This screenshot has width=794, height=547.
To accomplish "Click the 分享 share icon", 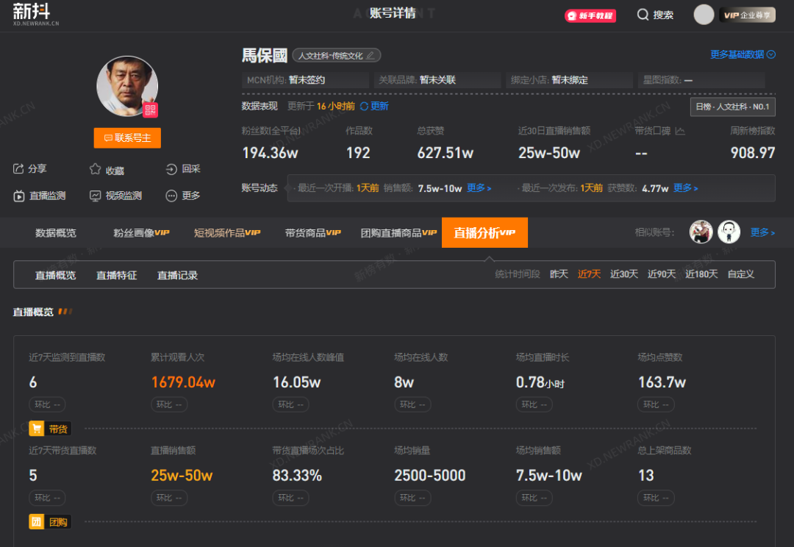I will tap(18, 169).
